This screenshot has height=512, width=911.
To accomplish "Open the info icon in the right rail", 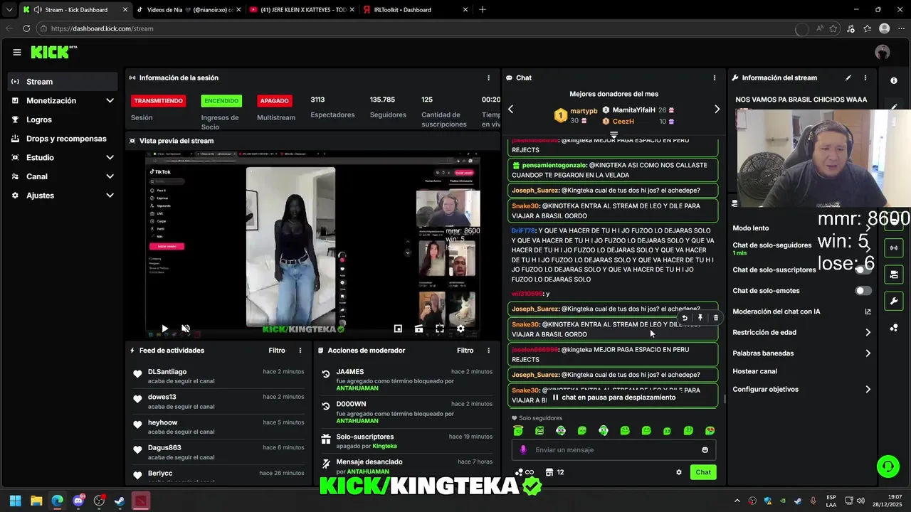I will [x=893, y=80].
